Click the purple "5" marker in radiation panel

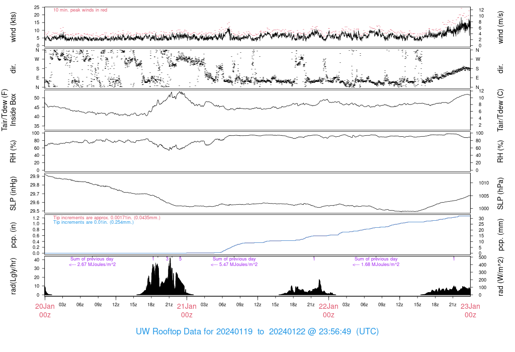[181, 259]
